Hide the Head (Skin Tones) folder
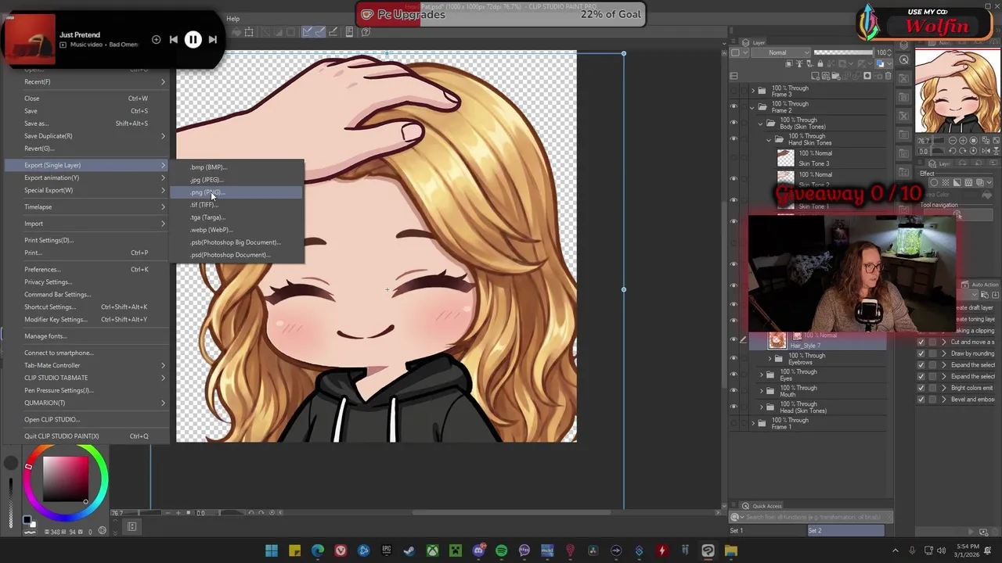Image resolution: width=1002 pixels, height=563 pixels. (733, 407)
